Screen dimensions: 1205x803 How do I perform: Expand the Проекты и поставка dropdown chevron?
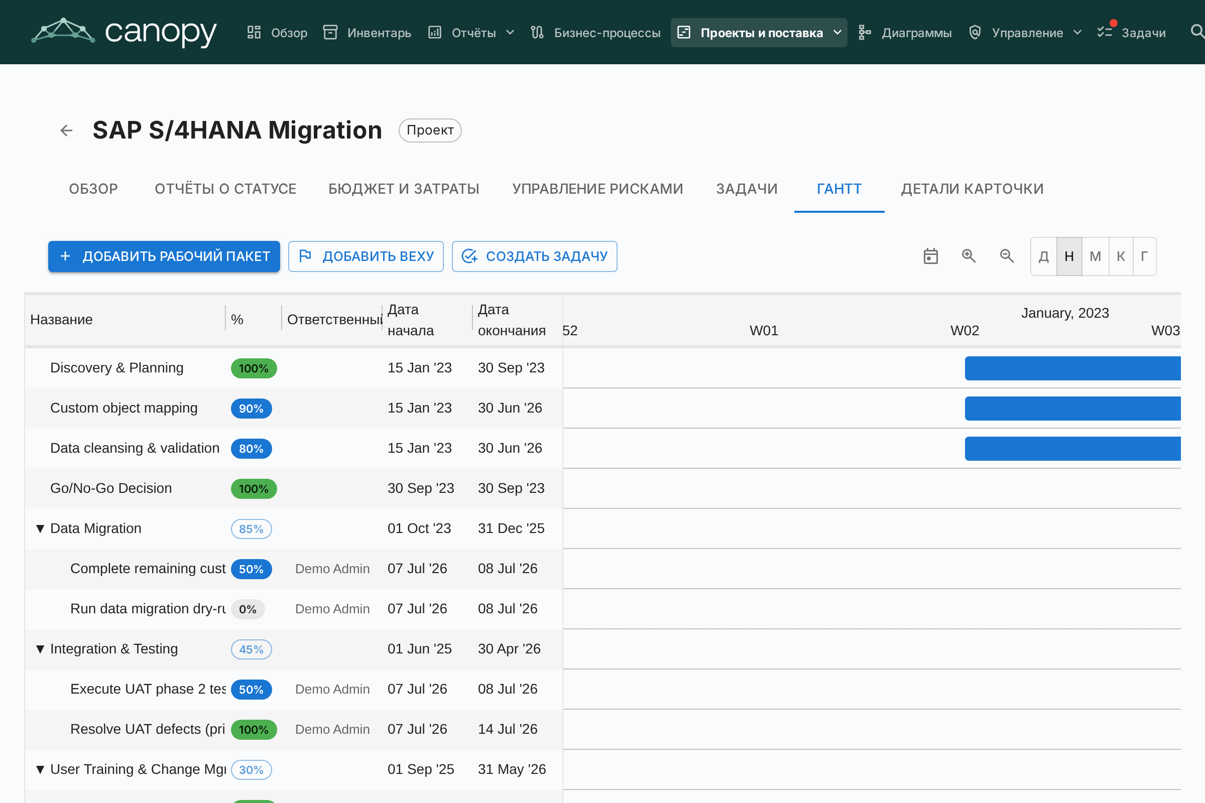coord(837,32)
